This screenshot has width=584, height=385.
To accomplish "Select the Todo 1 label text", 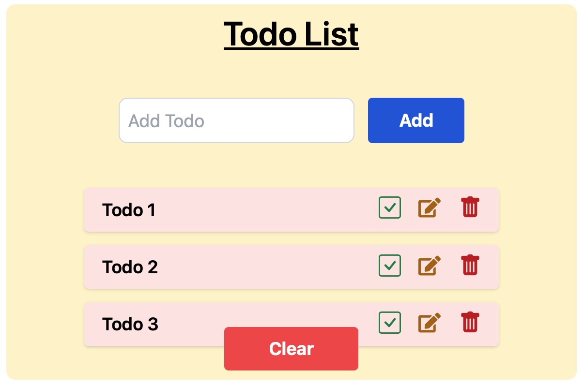I will pos(129,210).
